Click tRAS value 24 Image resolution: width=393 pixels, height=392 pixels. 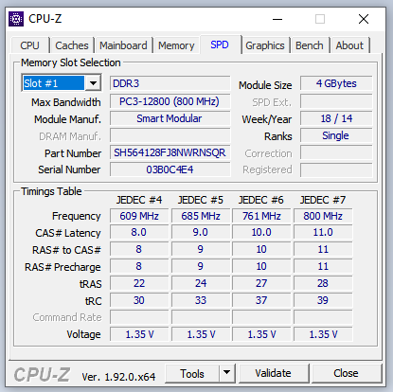201,283
